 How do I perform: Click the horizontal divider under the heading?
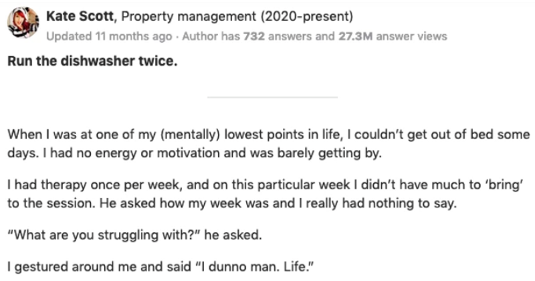(x=272, y=98)
